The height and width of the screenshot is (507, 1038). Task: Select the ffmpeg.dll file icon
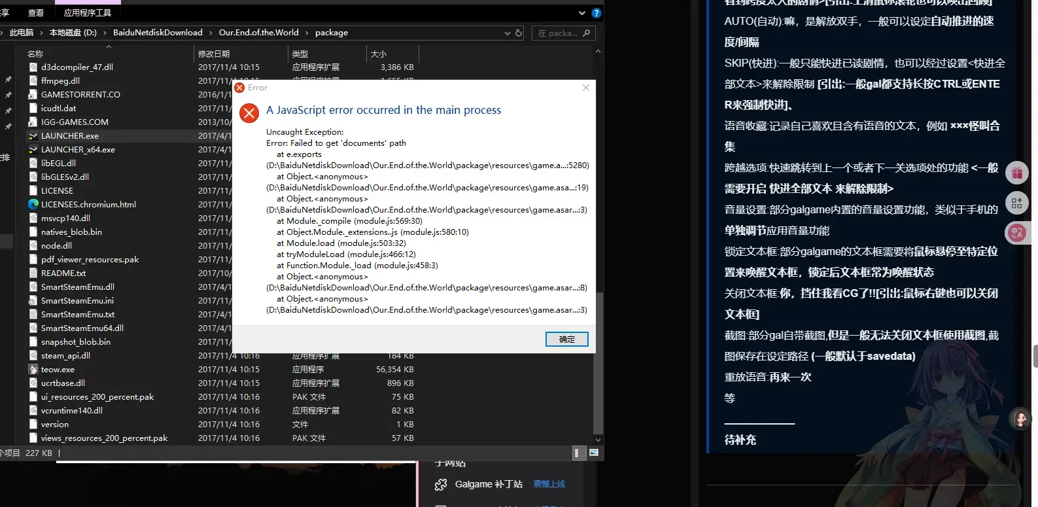[33, 80]
